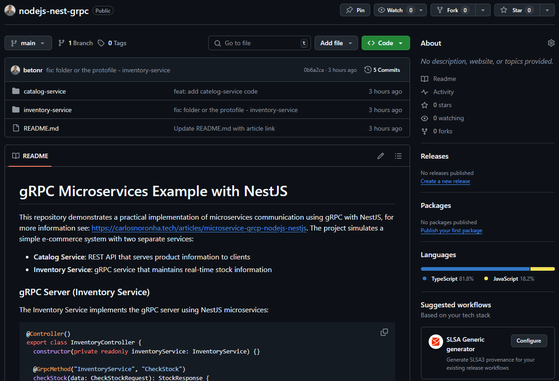The height and width of the screenshot is (381, 559).
Task: Open the About settings gear icon
Action: (551, 43)
